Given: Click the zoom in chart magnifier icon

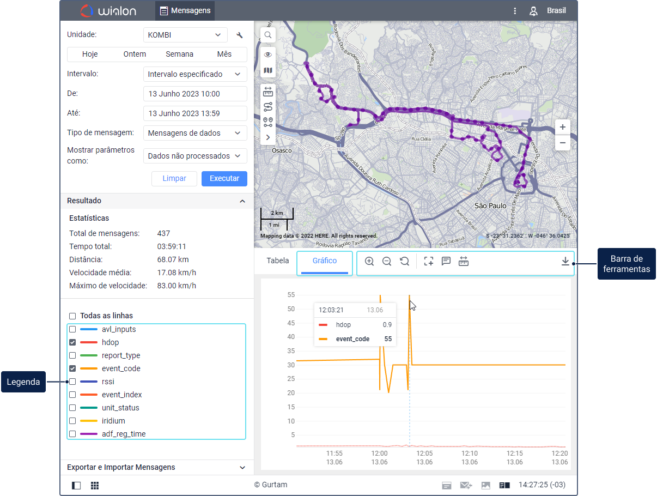Looking at the screenshot, I should (369, 261).
